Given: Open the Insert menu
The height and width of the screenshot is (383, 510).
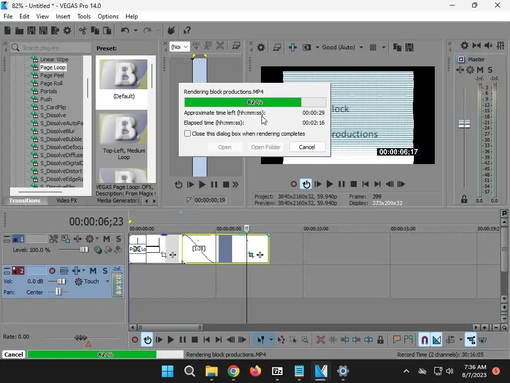Looking at the screenshot, I should pos(63,16).
